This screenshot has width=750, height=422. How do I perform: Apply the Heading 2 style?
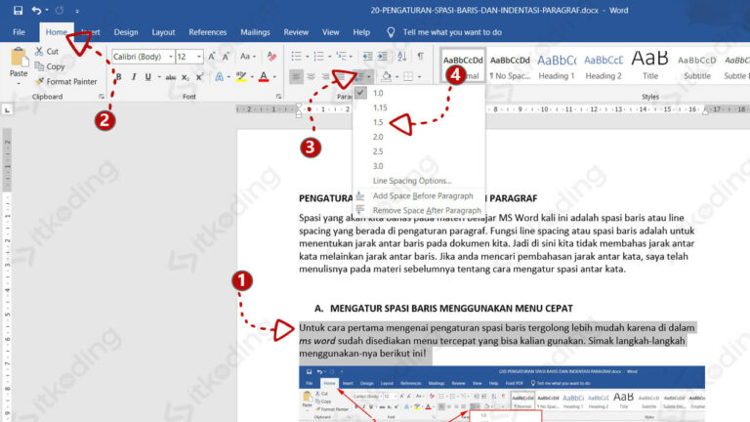point(604,66)
